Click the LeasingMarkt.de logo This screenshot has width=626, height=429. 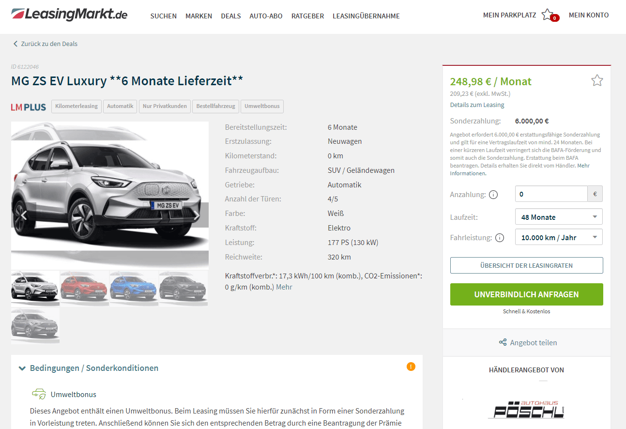[69, 15]
